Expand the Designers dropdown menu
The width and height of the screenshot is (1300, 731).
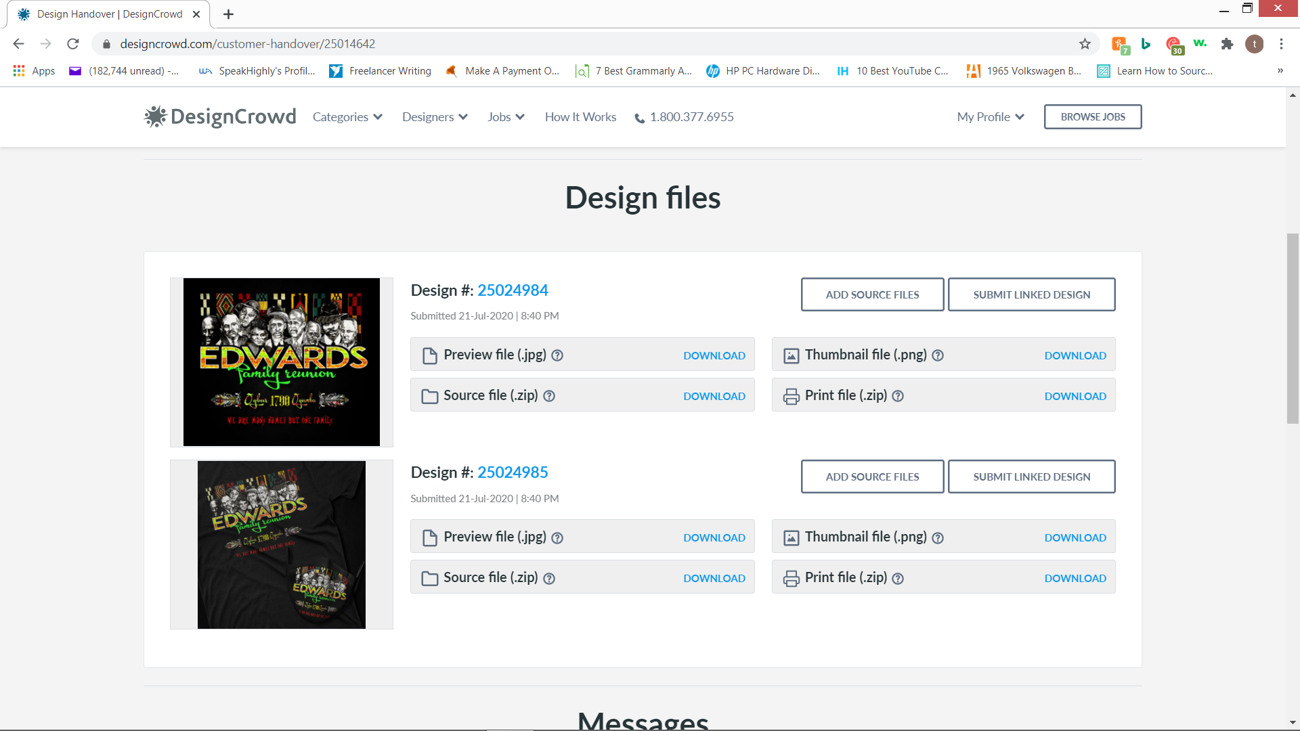point(435,117)
